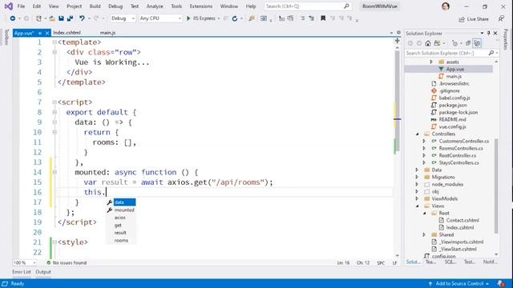Open the Extensions menu
This screenshot has width=513, height=288.
201,6
